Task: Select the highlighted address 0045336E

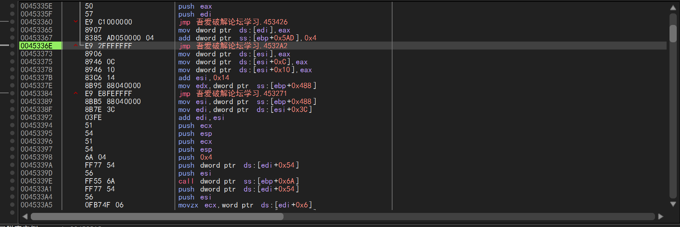Action: point(37,46)
